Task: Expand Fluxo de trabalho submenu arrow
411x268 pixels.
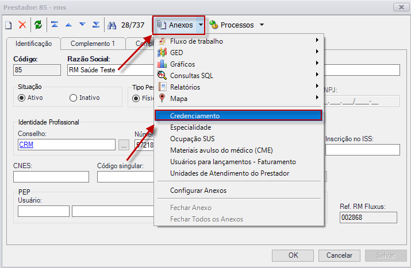Action: click(317, 40)
